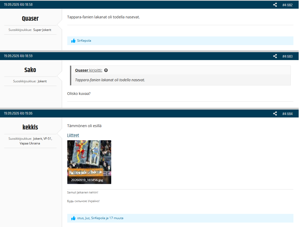Click timestamp 19.09.2026 klo 19.06
Screen dimensions: 300x227
[x=18, y=113]
